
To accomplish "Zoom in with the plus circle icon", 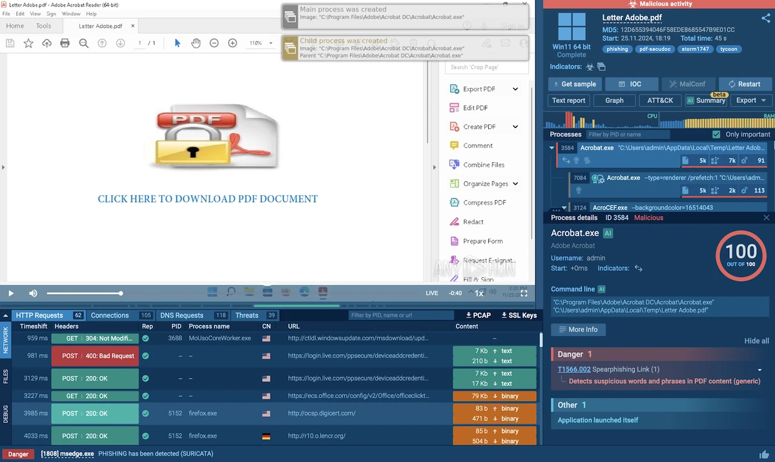I will pos(232,43).
